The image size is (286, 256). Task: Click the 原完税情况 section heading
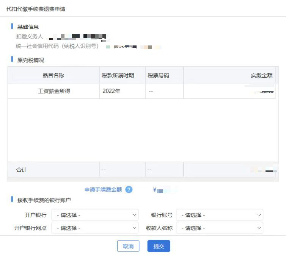tap(31, 60)
